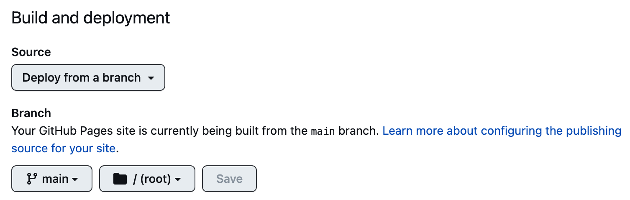This screenshot has height=200, width=630.
Task: Open the "Learn more about configuring the publishing" link
Action: [502, 131]
